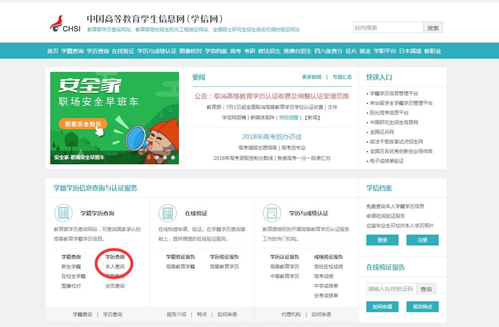Select 新职业 in the navigation bar
The height and width of the screenshot is (327, 499).
[x=433, y=51]
